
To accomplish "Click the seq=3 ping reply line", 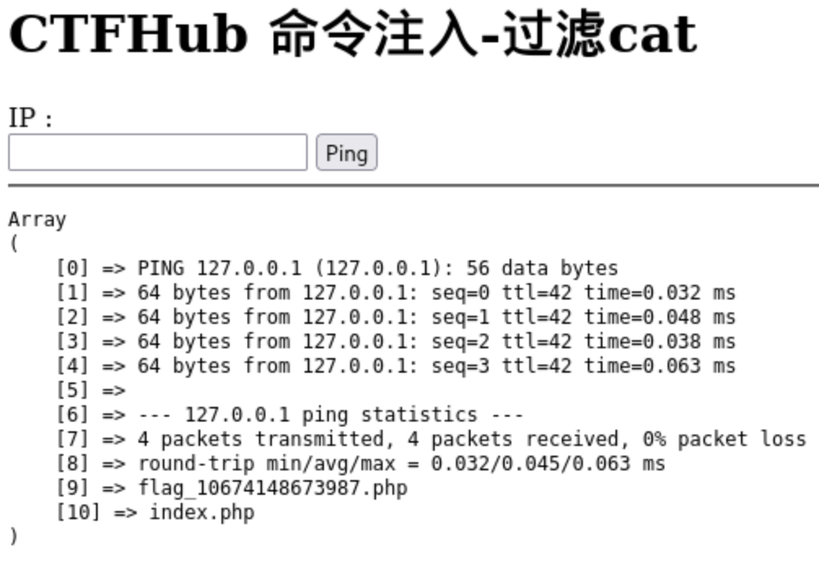I will tap(436, 366).
